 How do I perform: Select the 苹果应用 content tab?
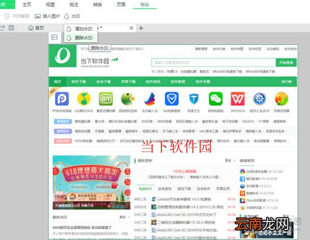[223, 189]
